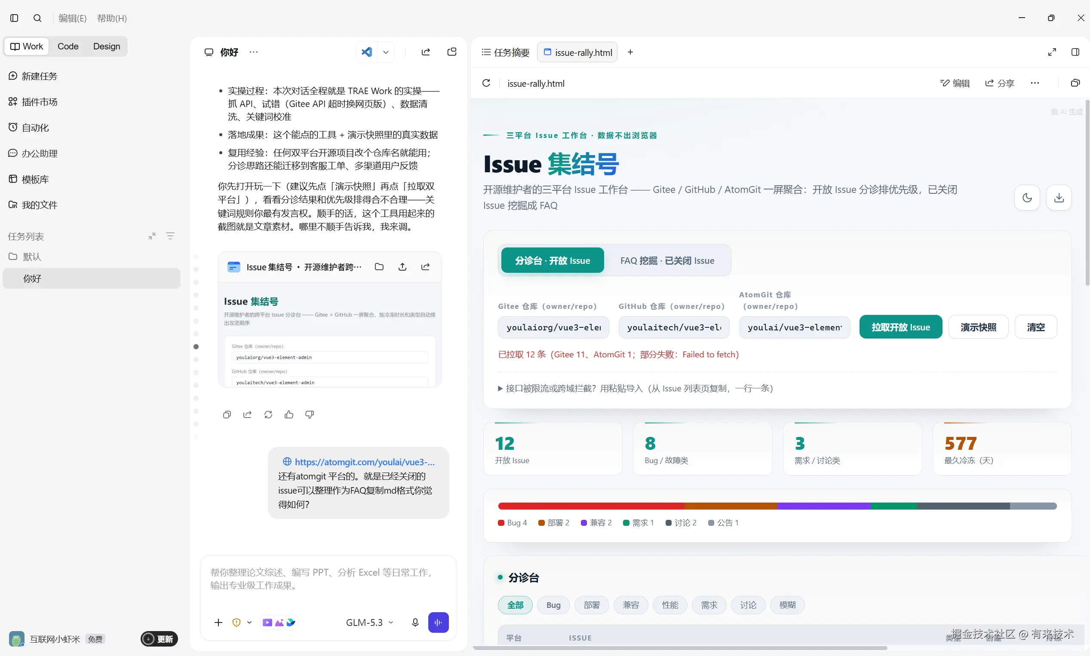
Task: Start voice input with microphone icon
Action: coord(415,622)
